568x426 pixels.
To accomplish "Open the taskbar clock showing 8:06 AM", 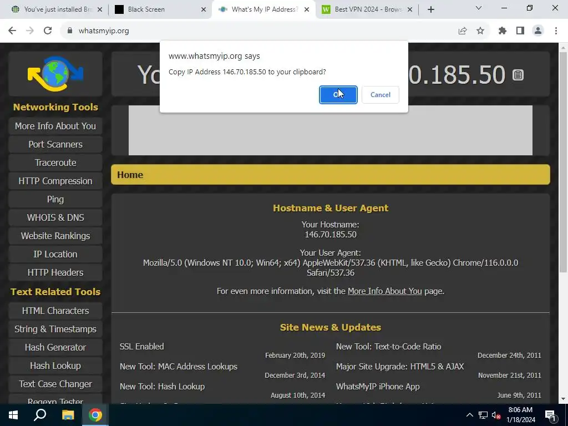I will (520, 415).
